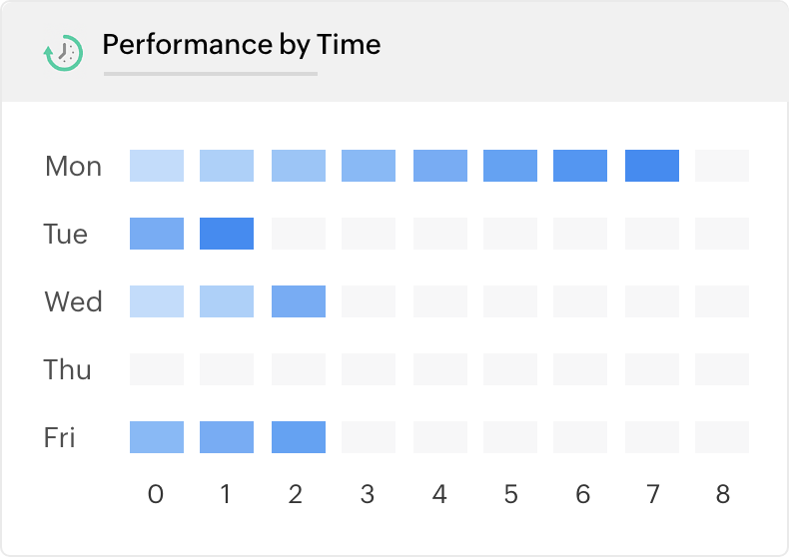This screenshot has width=789, height=557.
Task: Click Tuesday hour 1 dark blue cell
Action: pyautogui.click(x=227, y=234)
